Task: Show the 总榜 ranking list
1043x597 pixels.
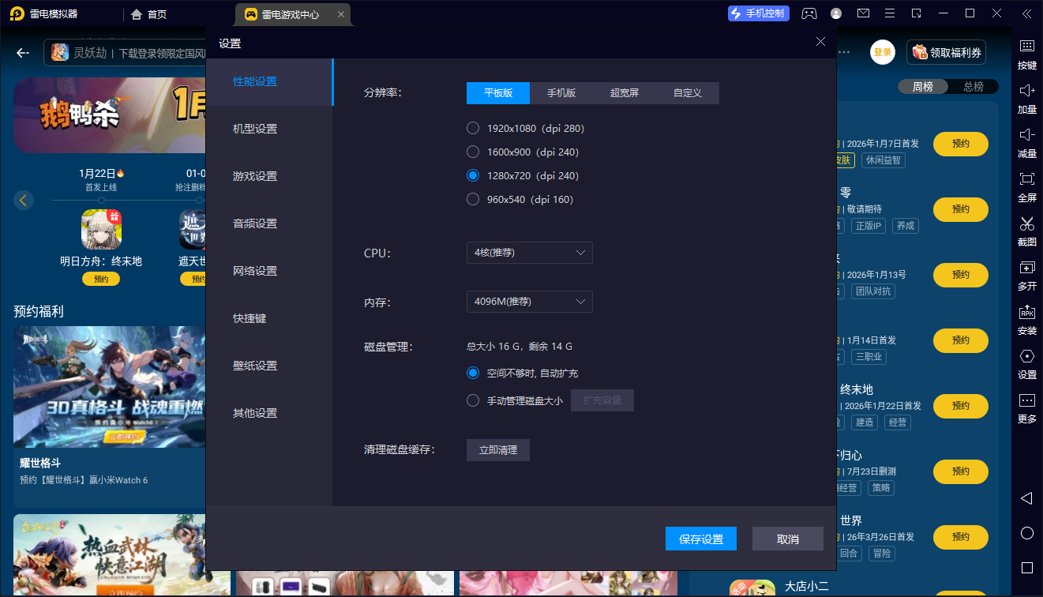Action: 973,87
